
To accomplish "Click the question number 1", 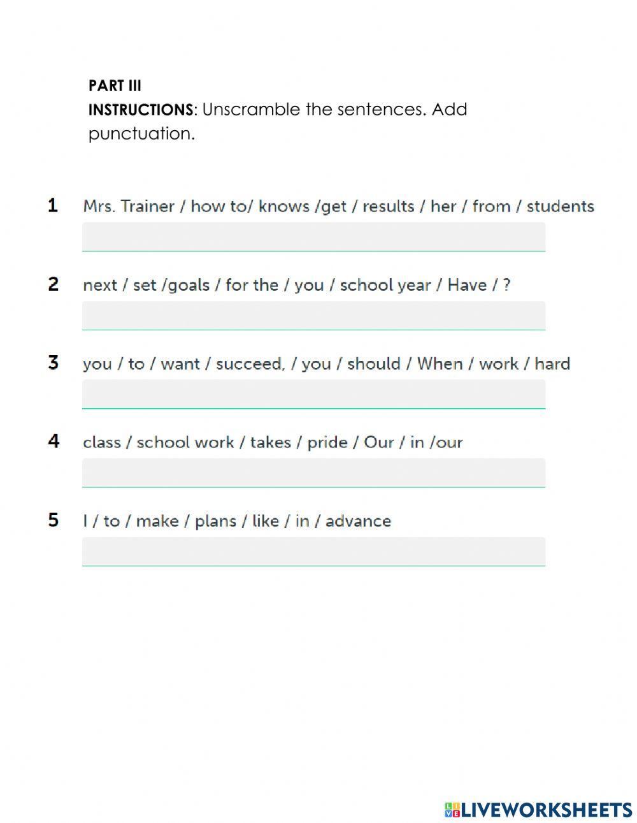I will click(53, 205).
